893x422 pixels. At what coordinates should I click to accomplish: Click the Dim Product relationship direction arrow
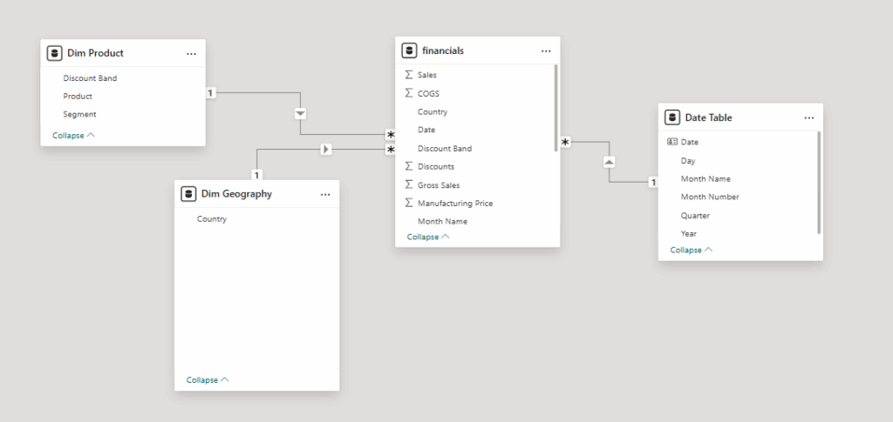click(300, 113)
